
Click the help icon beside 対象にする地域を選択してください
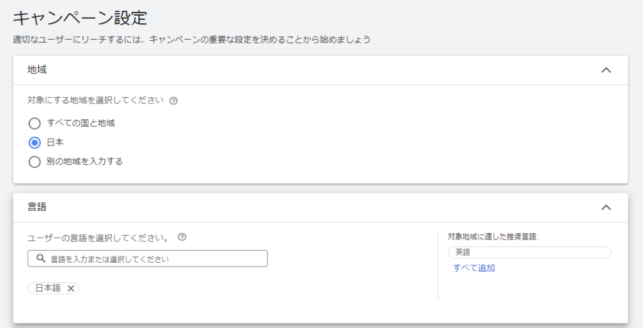click(173, 101)
